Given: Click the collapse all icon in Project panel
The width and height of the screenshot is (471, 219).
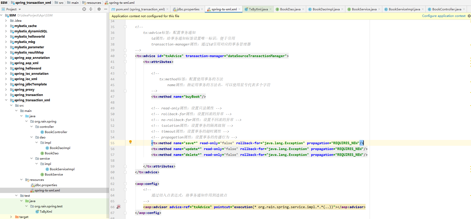Looking at the screenshot, I should point(91,9).
